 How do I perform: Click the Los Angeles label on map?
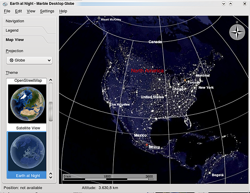tap(120, 105)
